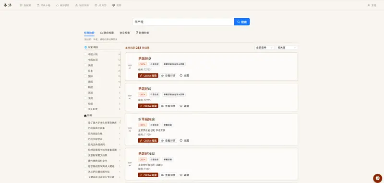Image resolution: width=384 pixels, height=183 pixels.
Task: Open the chat support widget icon
Action: [x=377, y=178]
